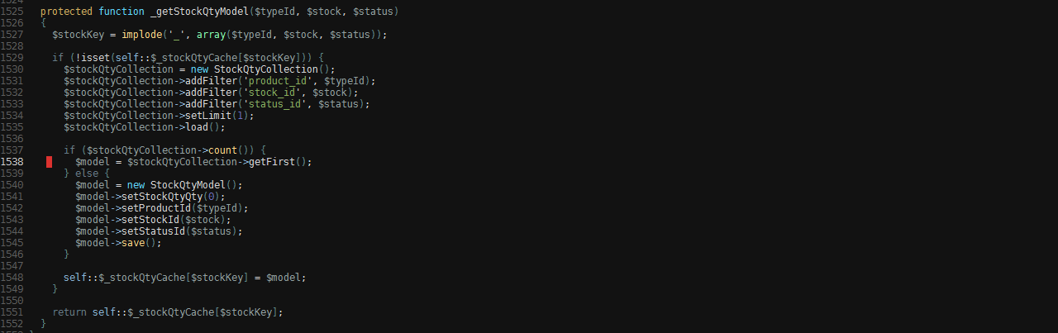Click the red breakpoint marker on line 1538

[x=50, y=162]
